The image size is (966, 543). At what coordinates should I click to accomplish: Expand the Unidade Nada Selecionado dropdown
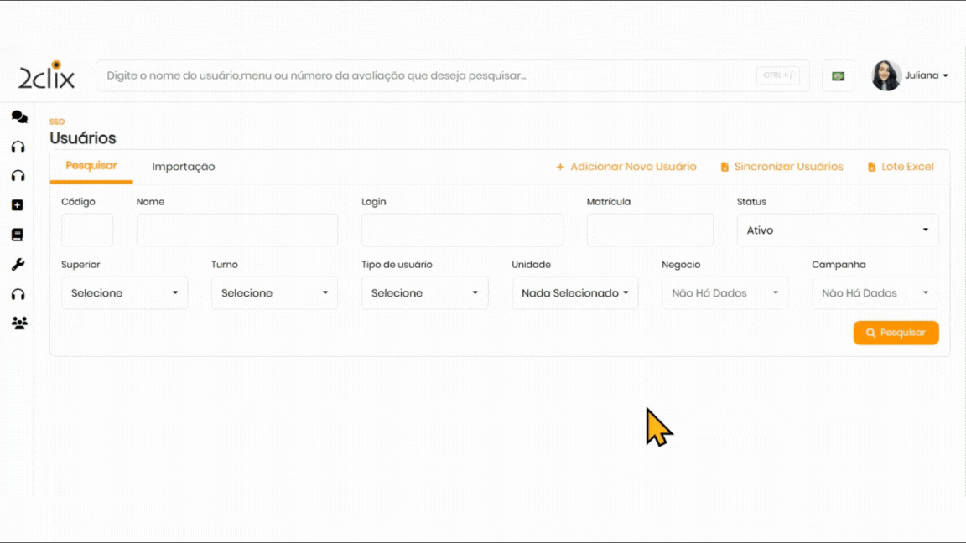point(574,293)
